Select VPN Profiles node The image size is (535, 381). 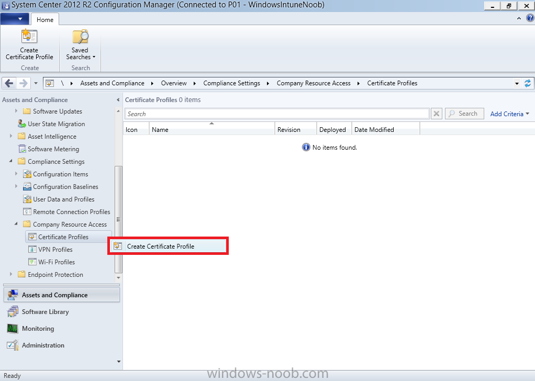coord(50,249)
